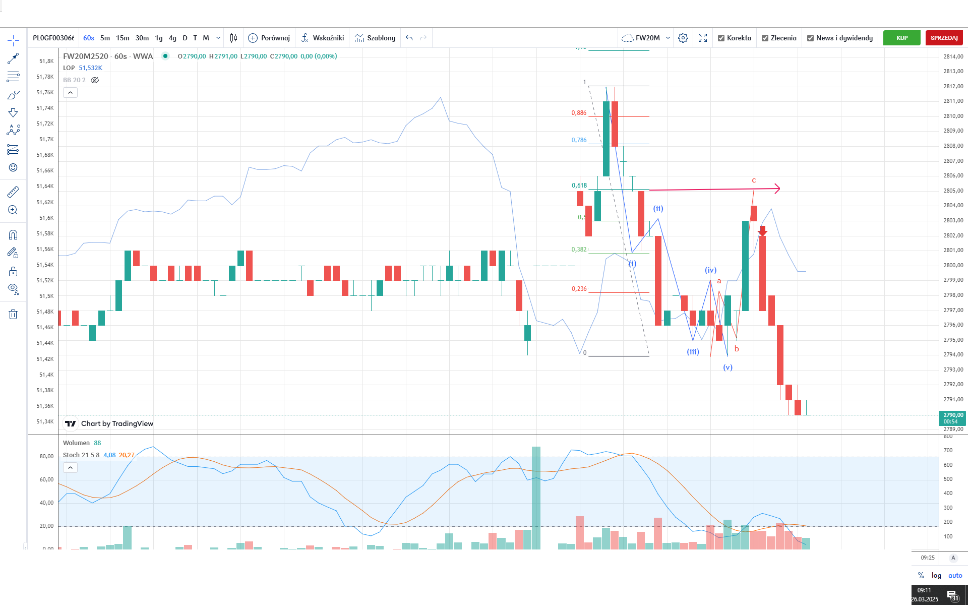Open the ABC chart patterns tool
970x614 pixels.
tap(13, 131)
